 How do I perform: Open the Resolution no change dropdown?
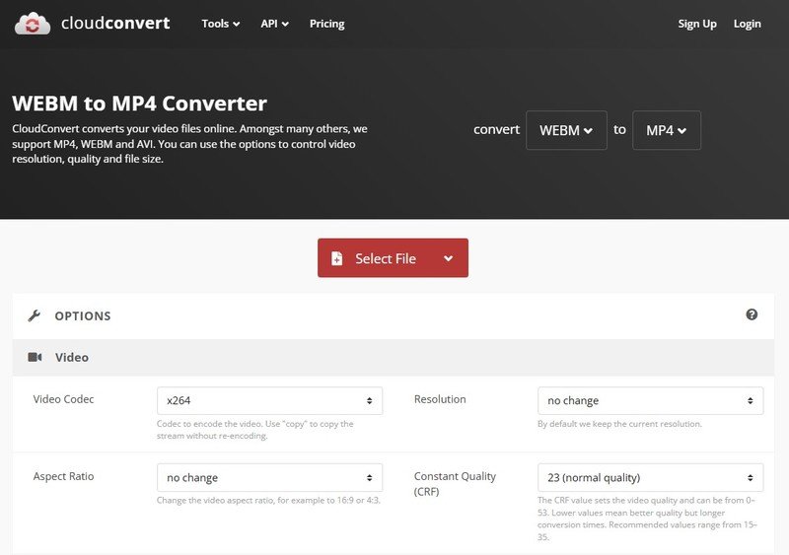[650, 400]
